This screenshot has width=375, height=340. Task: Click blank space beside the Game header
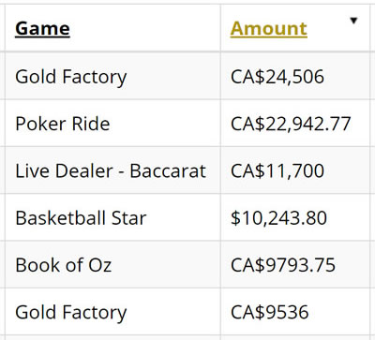tap(145, 28)
